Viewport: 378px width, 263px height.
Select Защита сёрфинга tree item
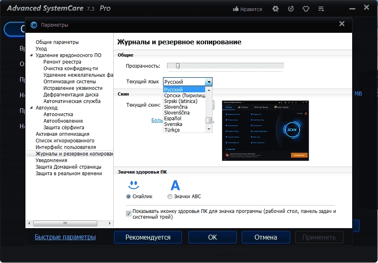point(64,128)
